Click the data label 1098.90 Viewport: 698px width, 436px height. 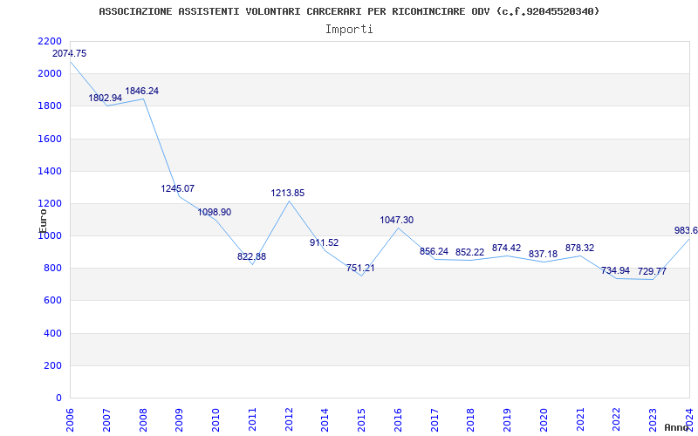click(x=215, y=212)
